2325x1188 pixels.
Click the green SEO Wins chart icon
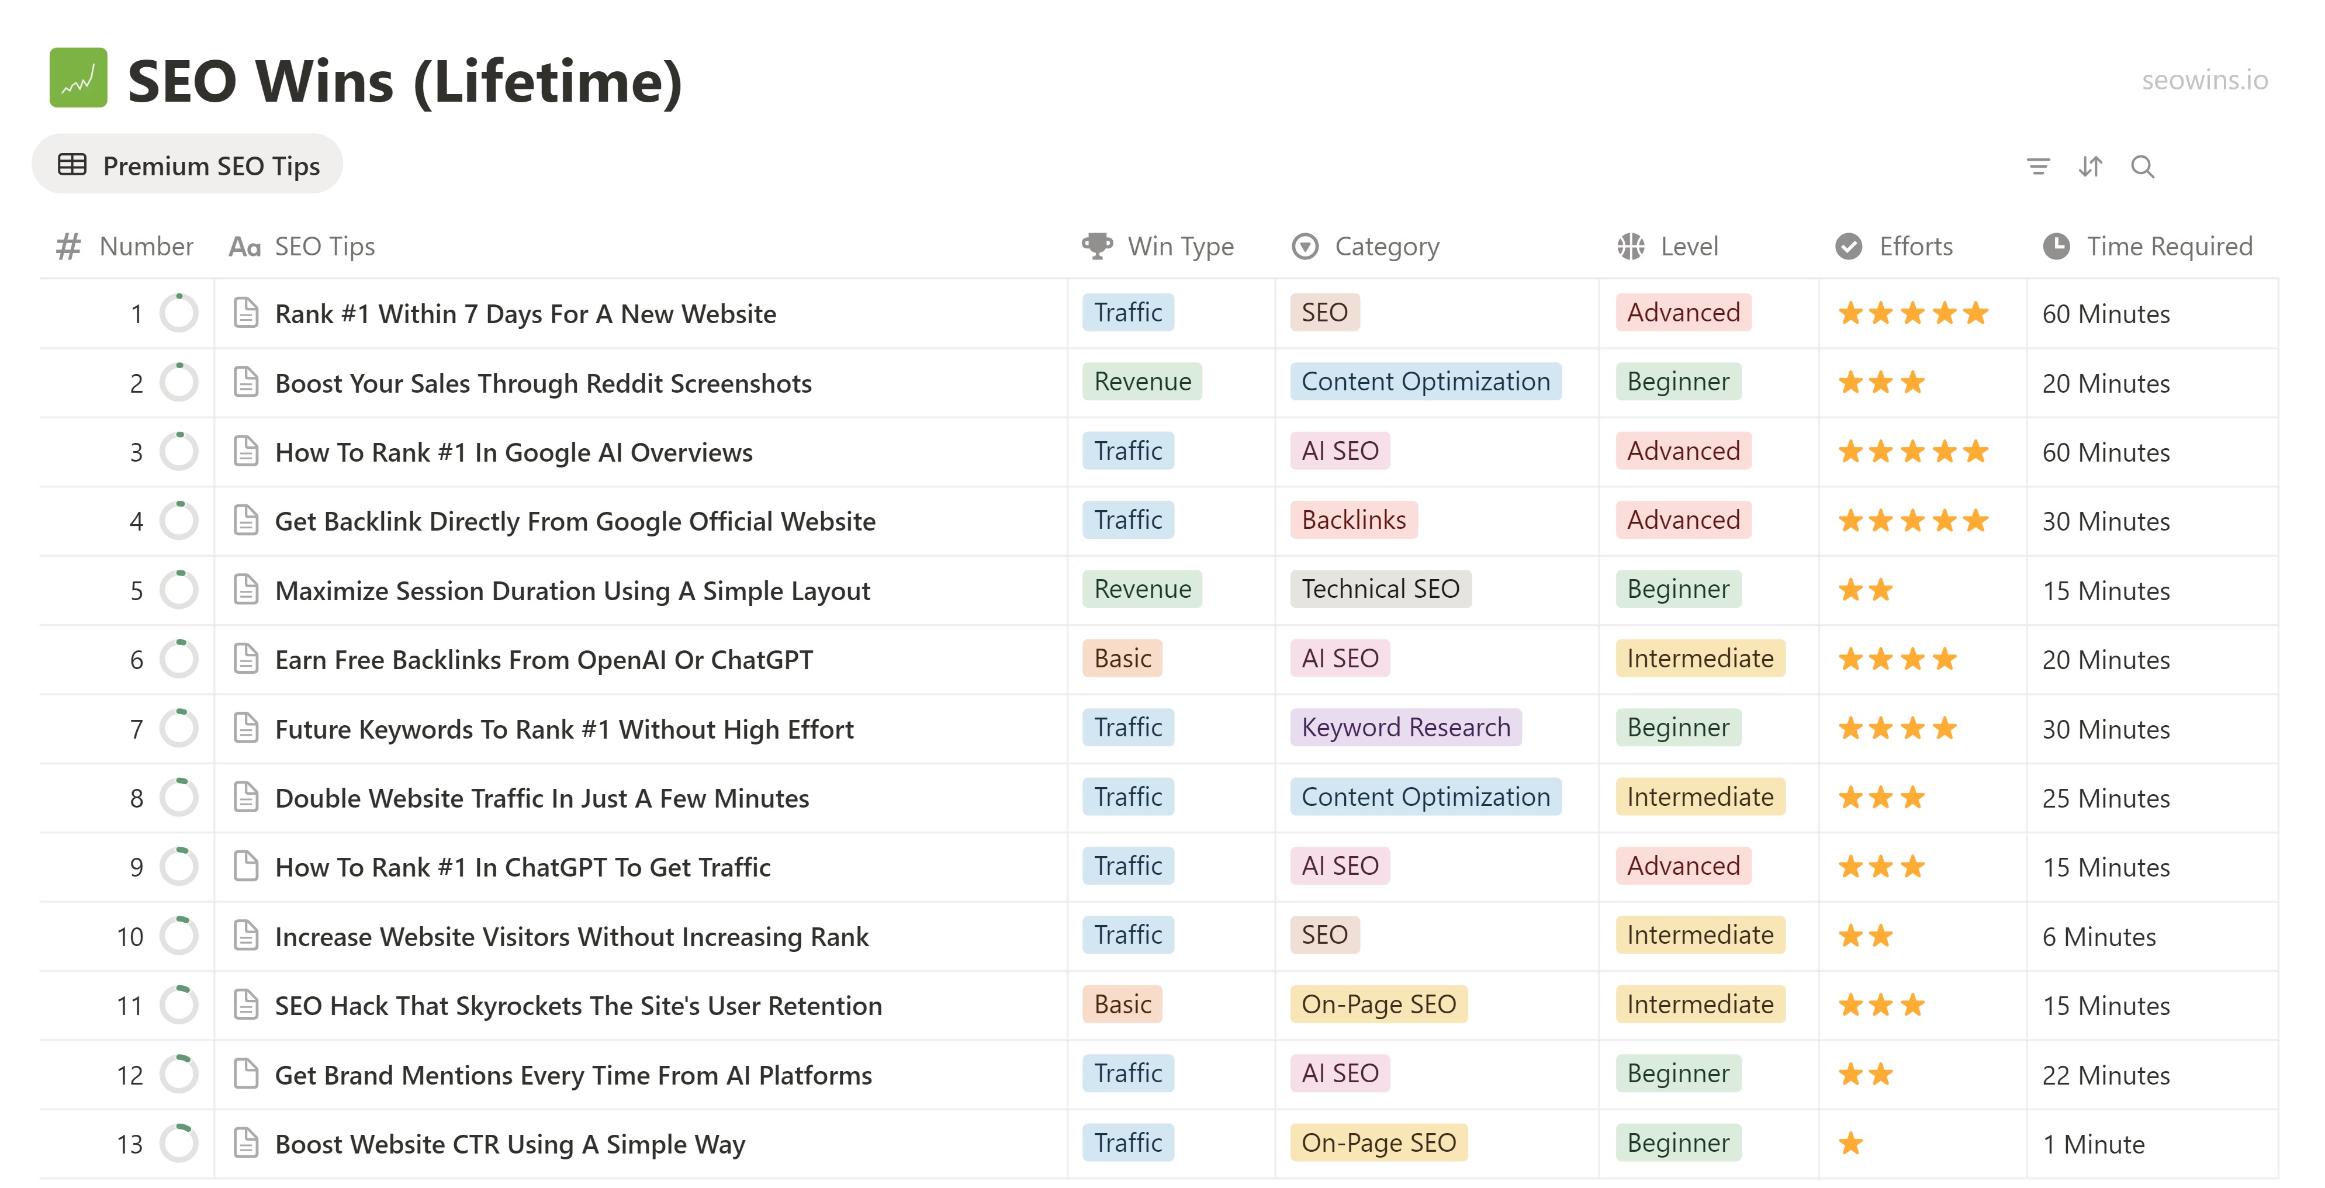[x=78, y=78]
